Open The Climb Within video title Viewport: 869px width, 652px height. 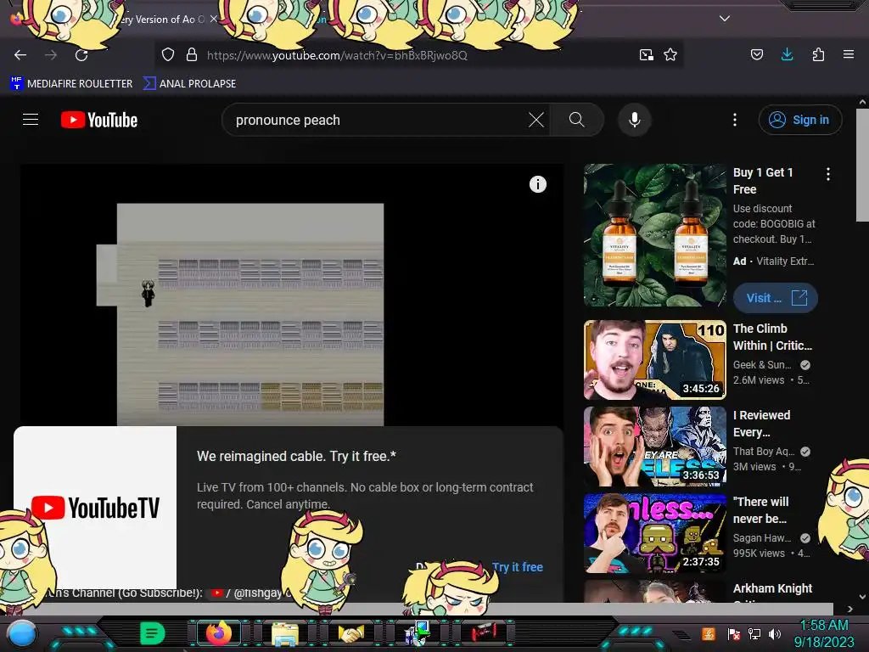(772, 337)
